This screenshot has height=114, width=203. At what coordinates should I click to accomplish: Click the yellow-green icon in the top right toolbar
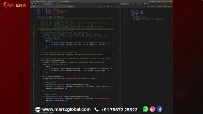coord(160,1)
